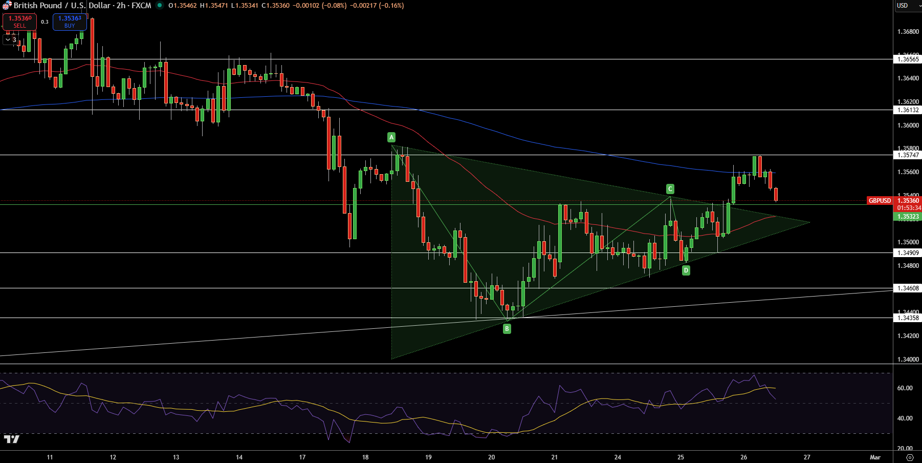Screen dimensions: 922x463
Task: Click the Mar label on time axis
Action: (x=875, y=457)
